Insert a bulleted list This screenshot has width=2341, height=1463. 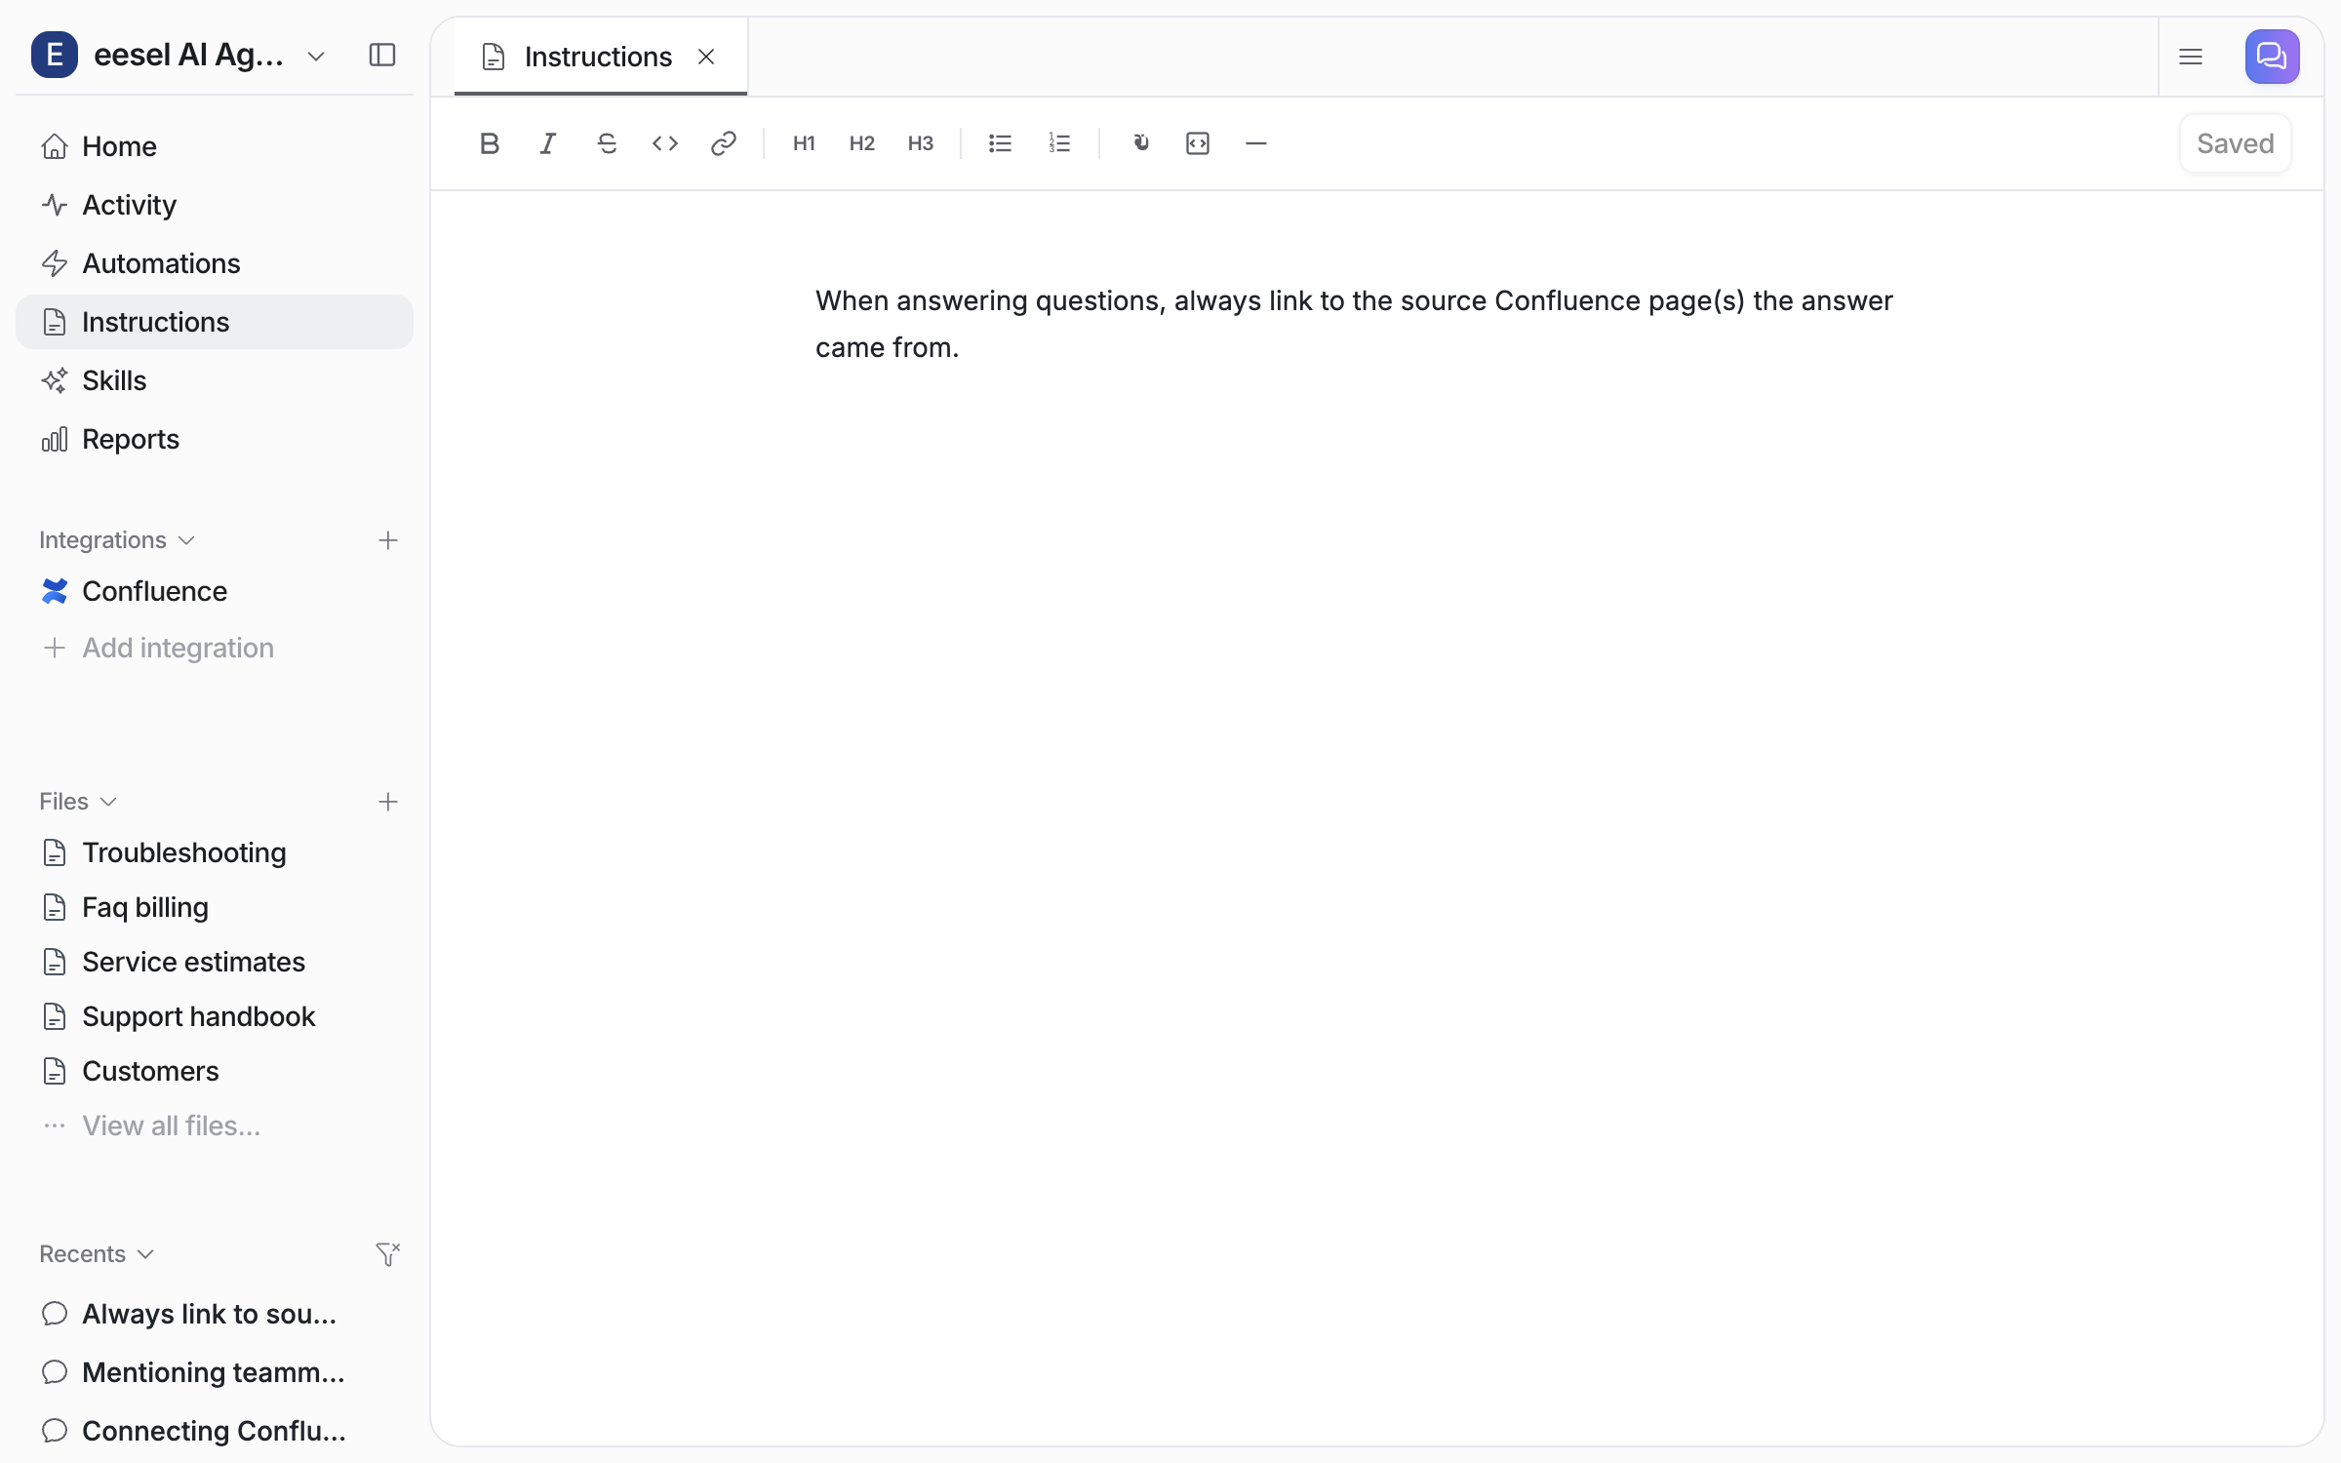pyautogui.click(x=1001, y=143)
